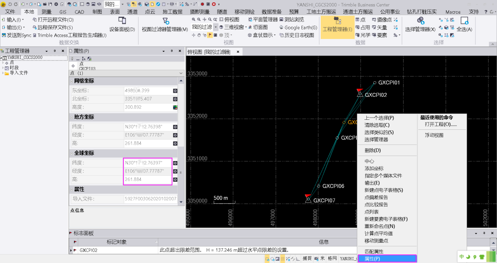
Task: Click the 点 points data button
Action: (x=360, y=20)
